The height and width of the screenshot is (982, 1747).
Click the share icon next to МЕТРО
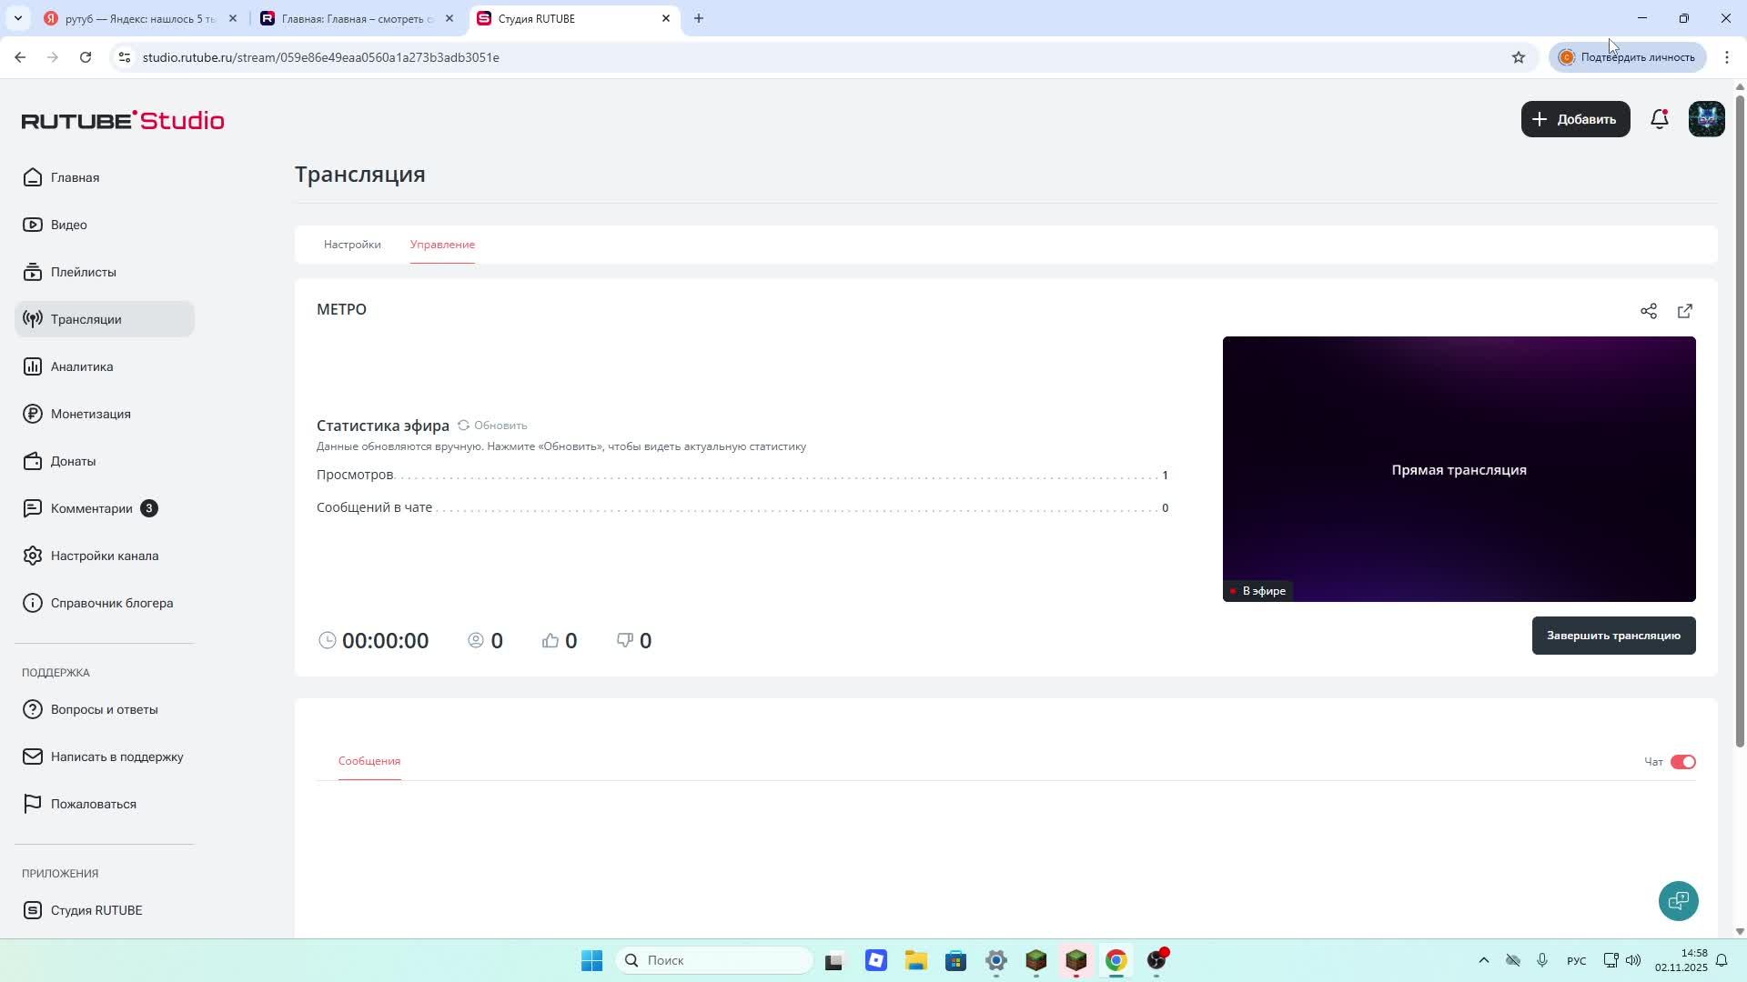coord(1648,311)
